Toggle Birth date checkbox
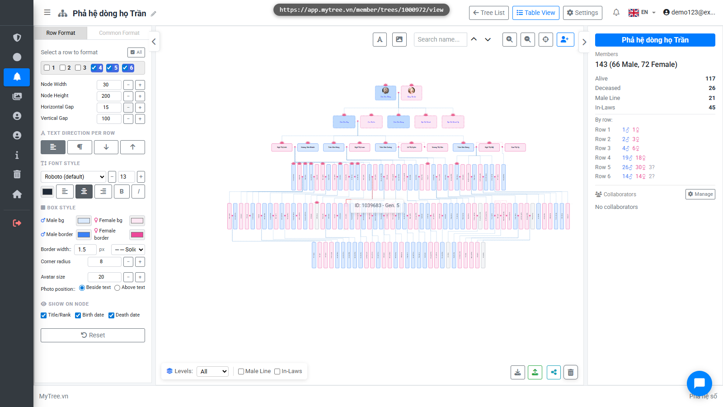 point(78,315)
